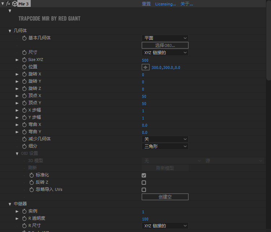Toggle stopwatch for 顶点 Y
Image resolution: width=271 pixels, height=232 pixels.
[x=24, y=103]
